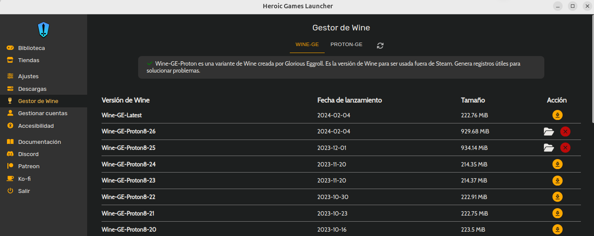Open Biblioteca from the sidebar
This screenshot has height=236, width=594.
click(x=31, y=48)
